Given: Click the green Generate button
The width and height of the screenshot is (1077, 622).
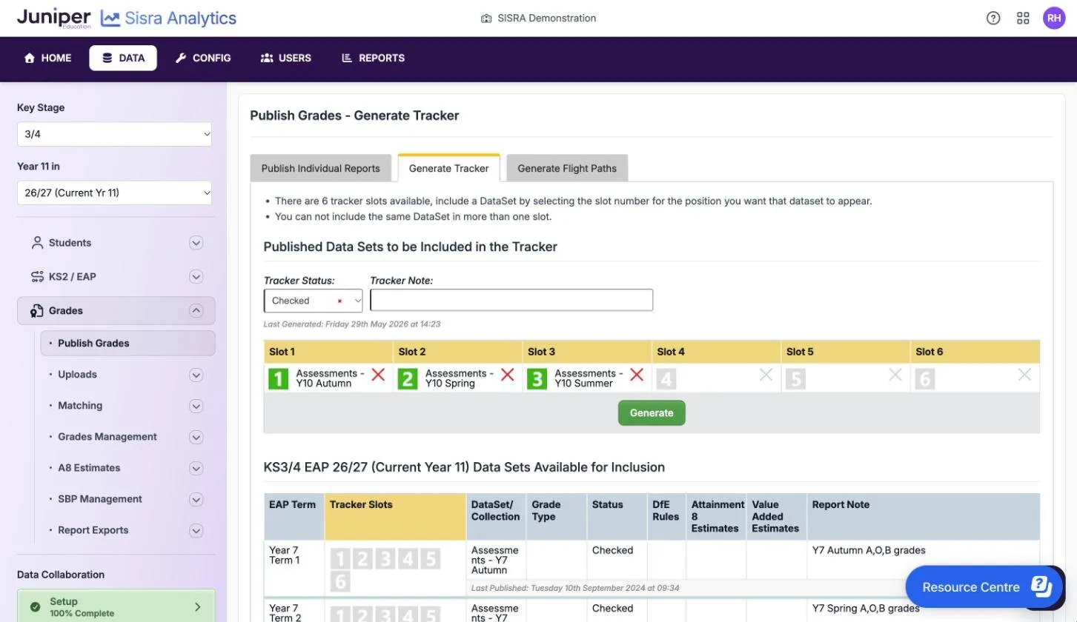Looking at the screenshot, I should (x=652, y=413).
